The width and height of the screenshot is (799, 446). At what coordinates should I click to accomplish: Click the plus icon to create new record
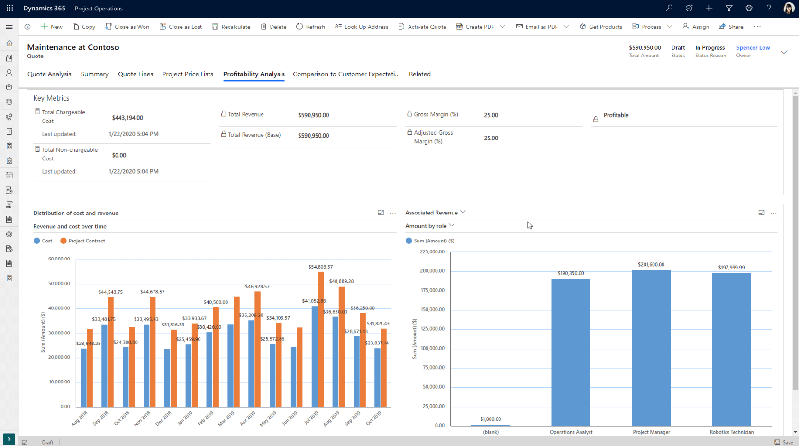pyautogui.click(x=708, y=8)
